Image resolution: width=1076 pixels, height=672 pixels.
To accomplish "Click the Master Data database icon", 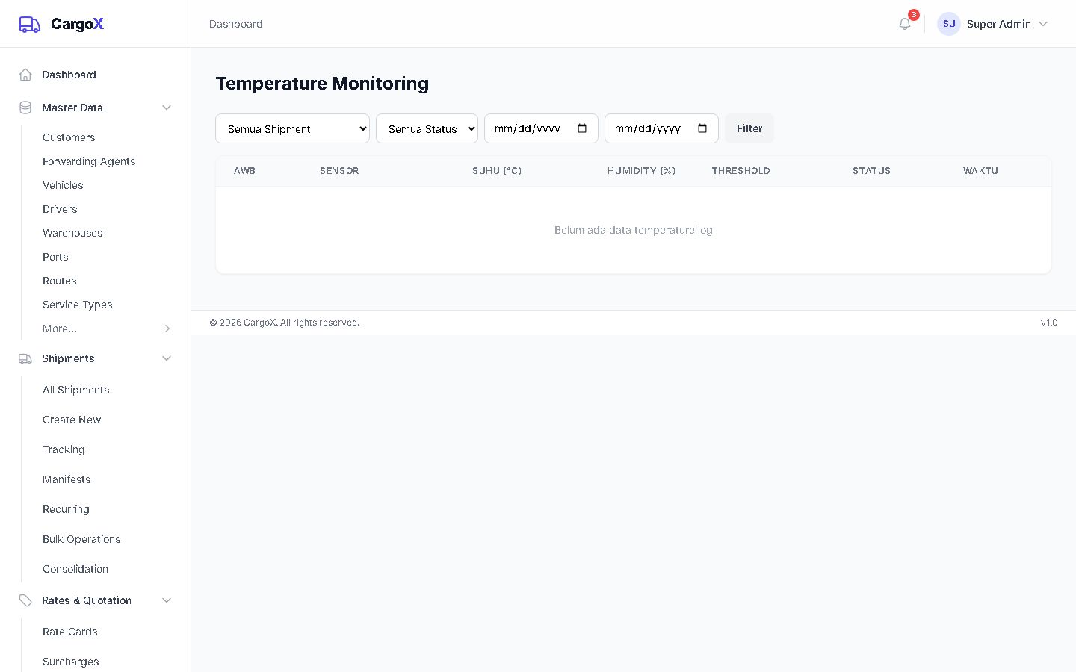I will tap(25, 108).
